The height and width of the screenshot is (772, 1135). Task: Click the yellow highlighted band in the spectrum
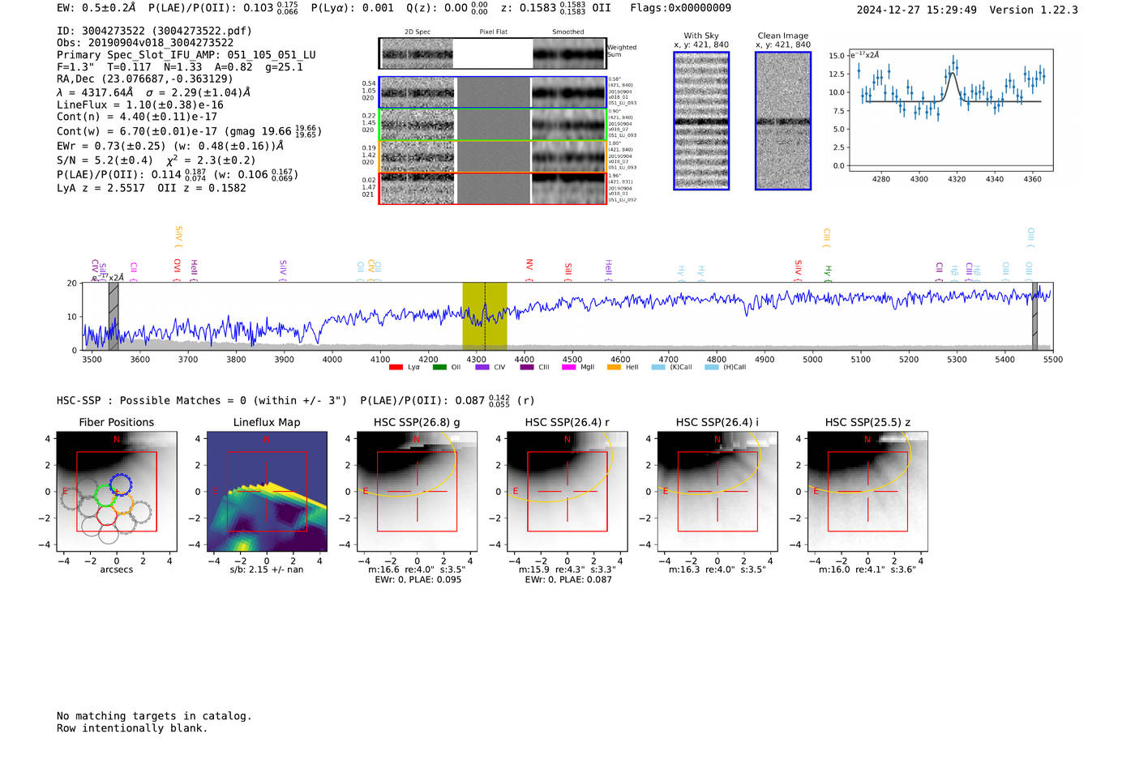point(485,317)
